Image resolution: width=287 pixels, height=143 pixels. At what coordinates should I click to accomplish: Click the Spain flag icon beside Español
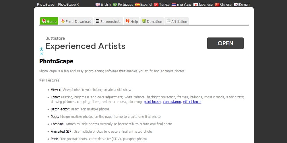tap(137, 5)
